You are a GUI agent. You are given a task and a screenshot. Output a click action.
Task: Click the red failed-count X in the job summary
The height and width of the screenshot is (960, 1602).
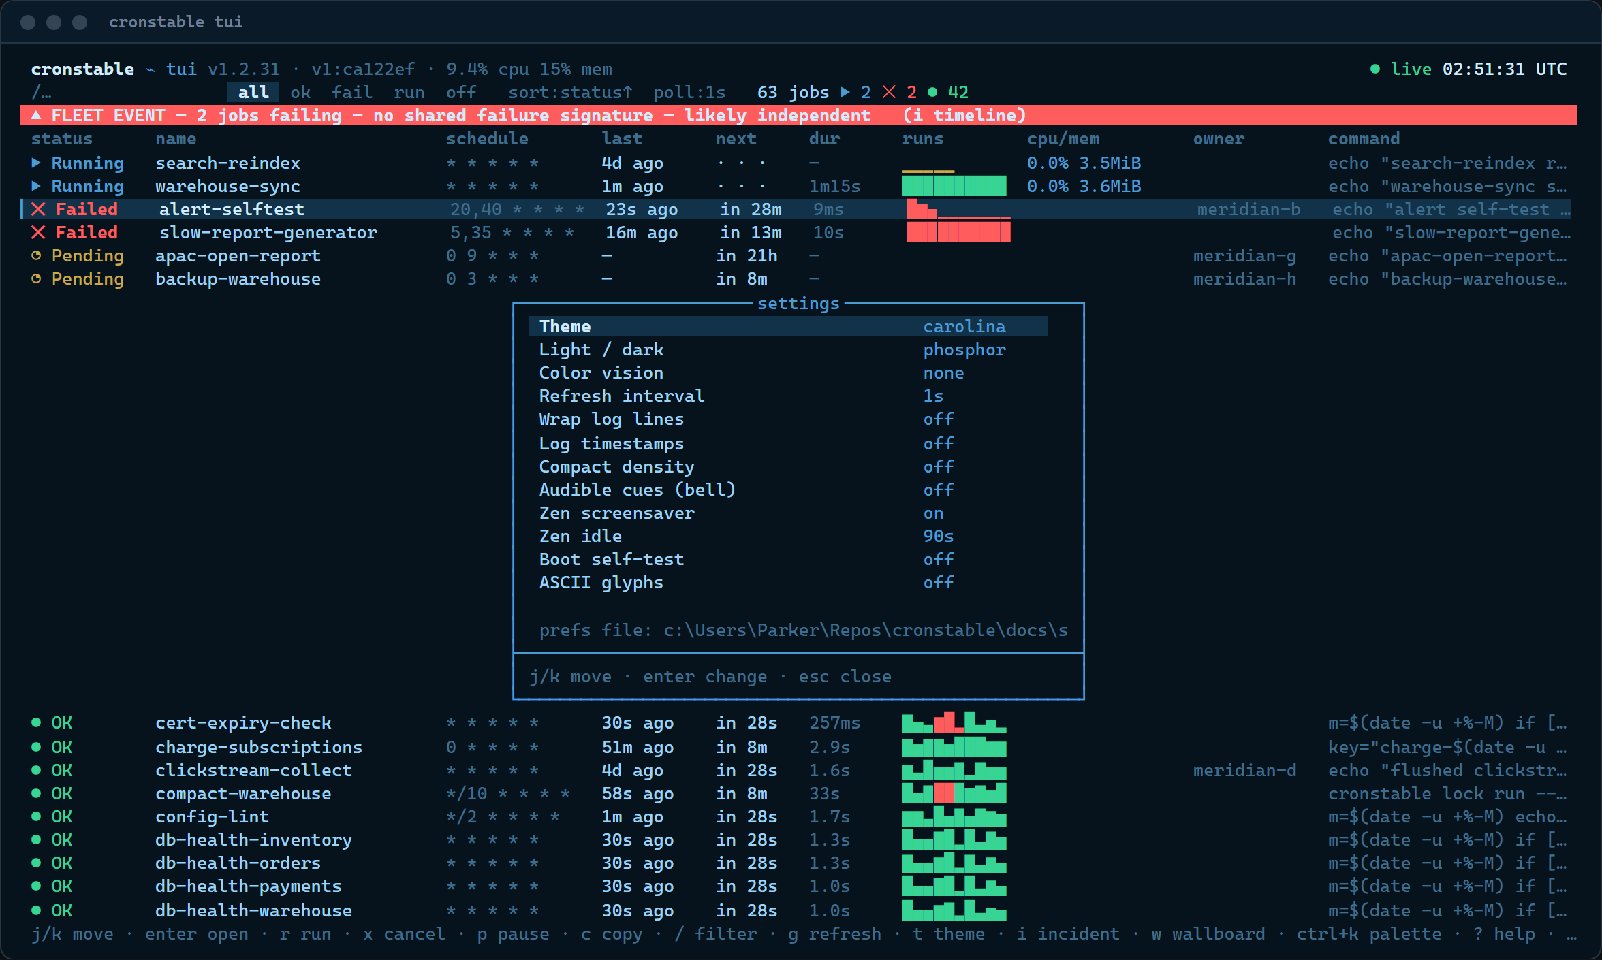click(x=890, y=92)
